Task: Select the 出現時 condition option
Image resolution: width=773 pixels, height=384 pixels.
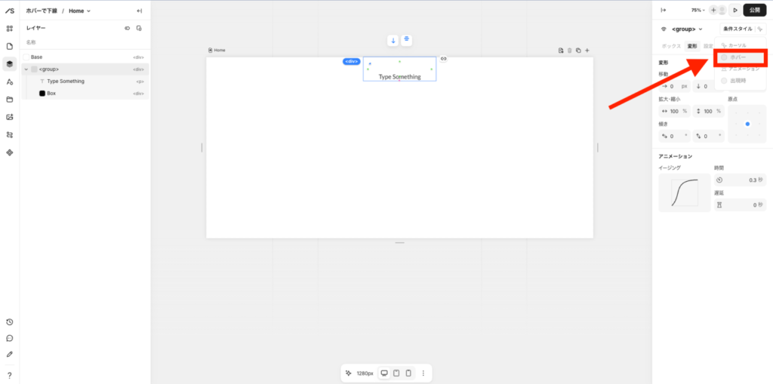Action: point(739,80)
